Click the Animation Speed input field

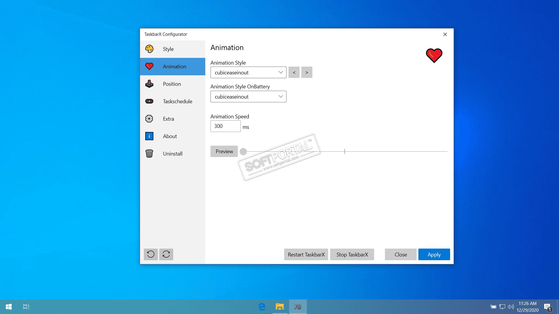(x=225, y=126)
